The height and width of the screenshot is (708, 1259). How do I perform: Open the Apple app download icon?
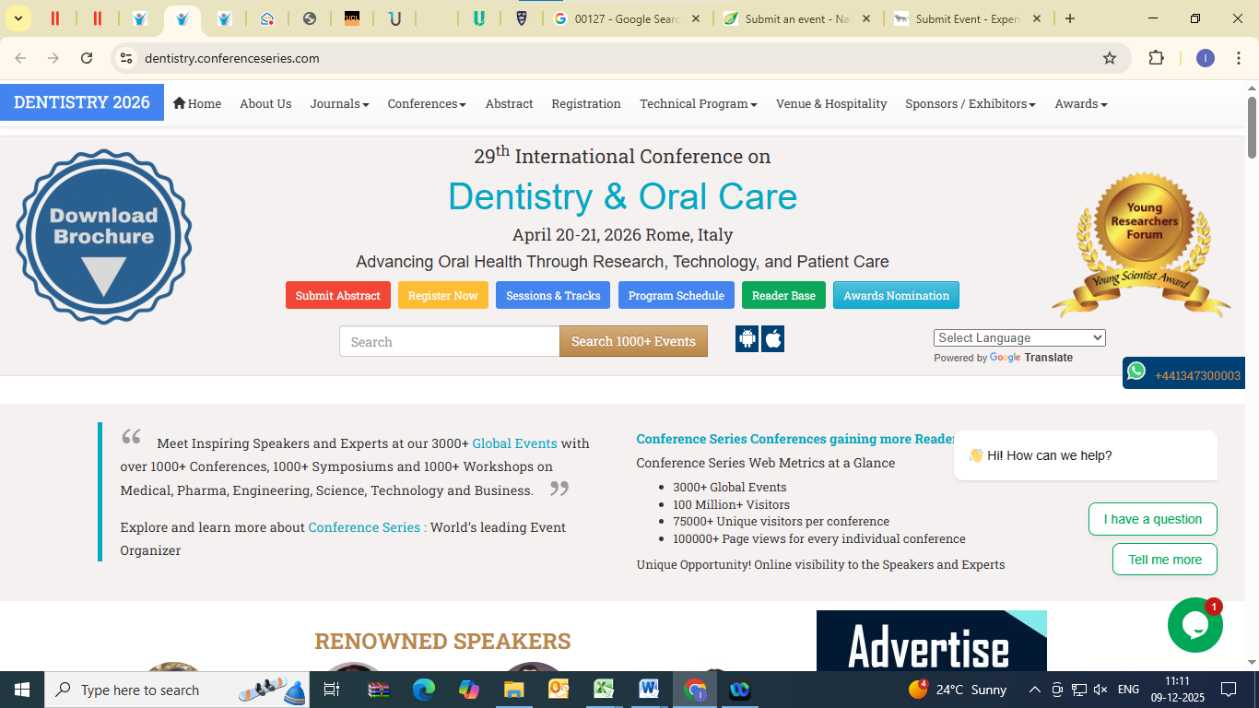773,339
